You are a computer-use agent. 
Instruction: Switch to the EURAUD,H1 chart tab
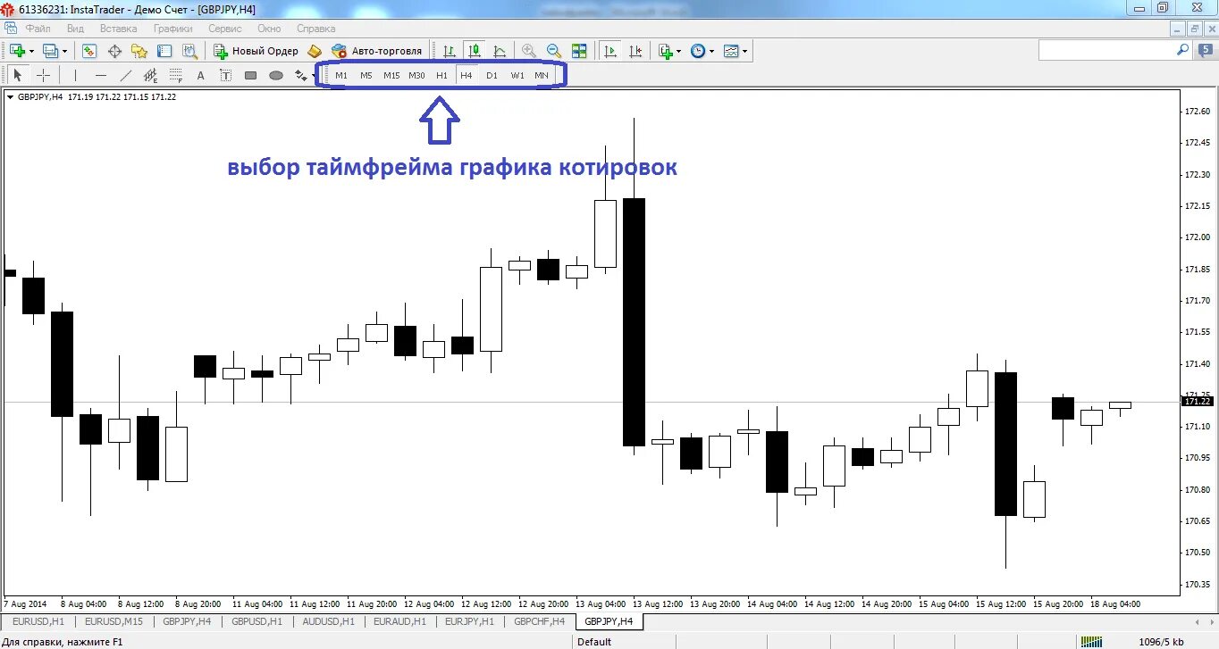click(x=400, y=621)
